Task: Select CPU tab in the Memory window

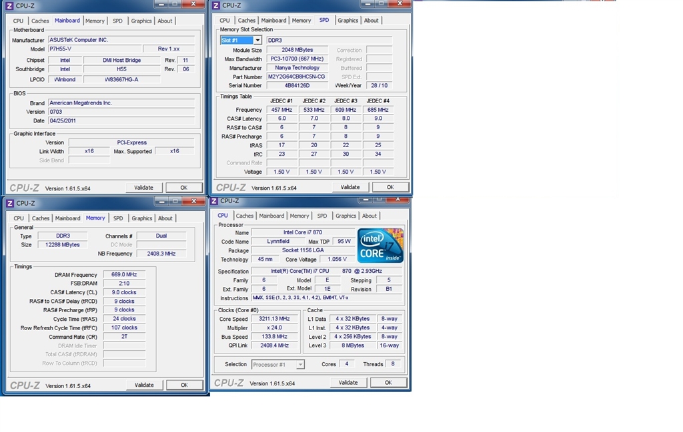Action: [19, 218]
